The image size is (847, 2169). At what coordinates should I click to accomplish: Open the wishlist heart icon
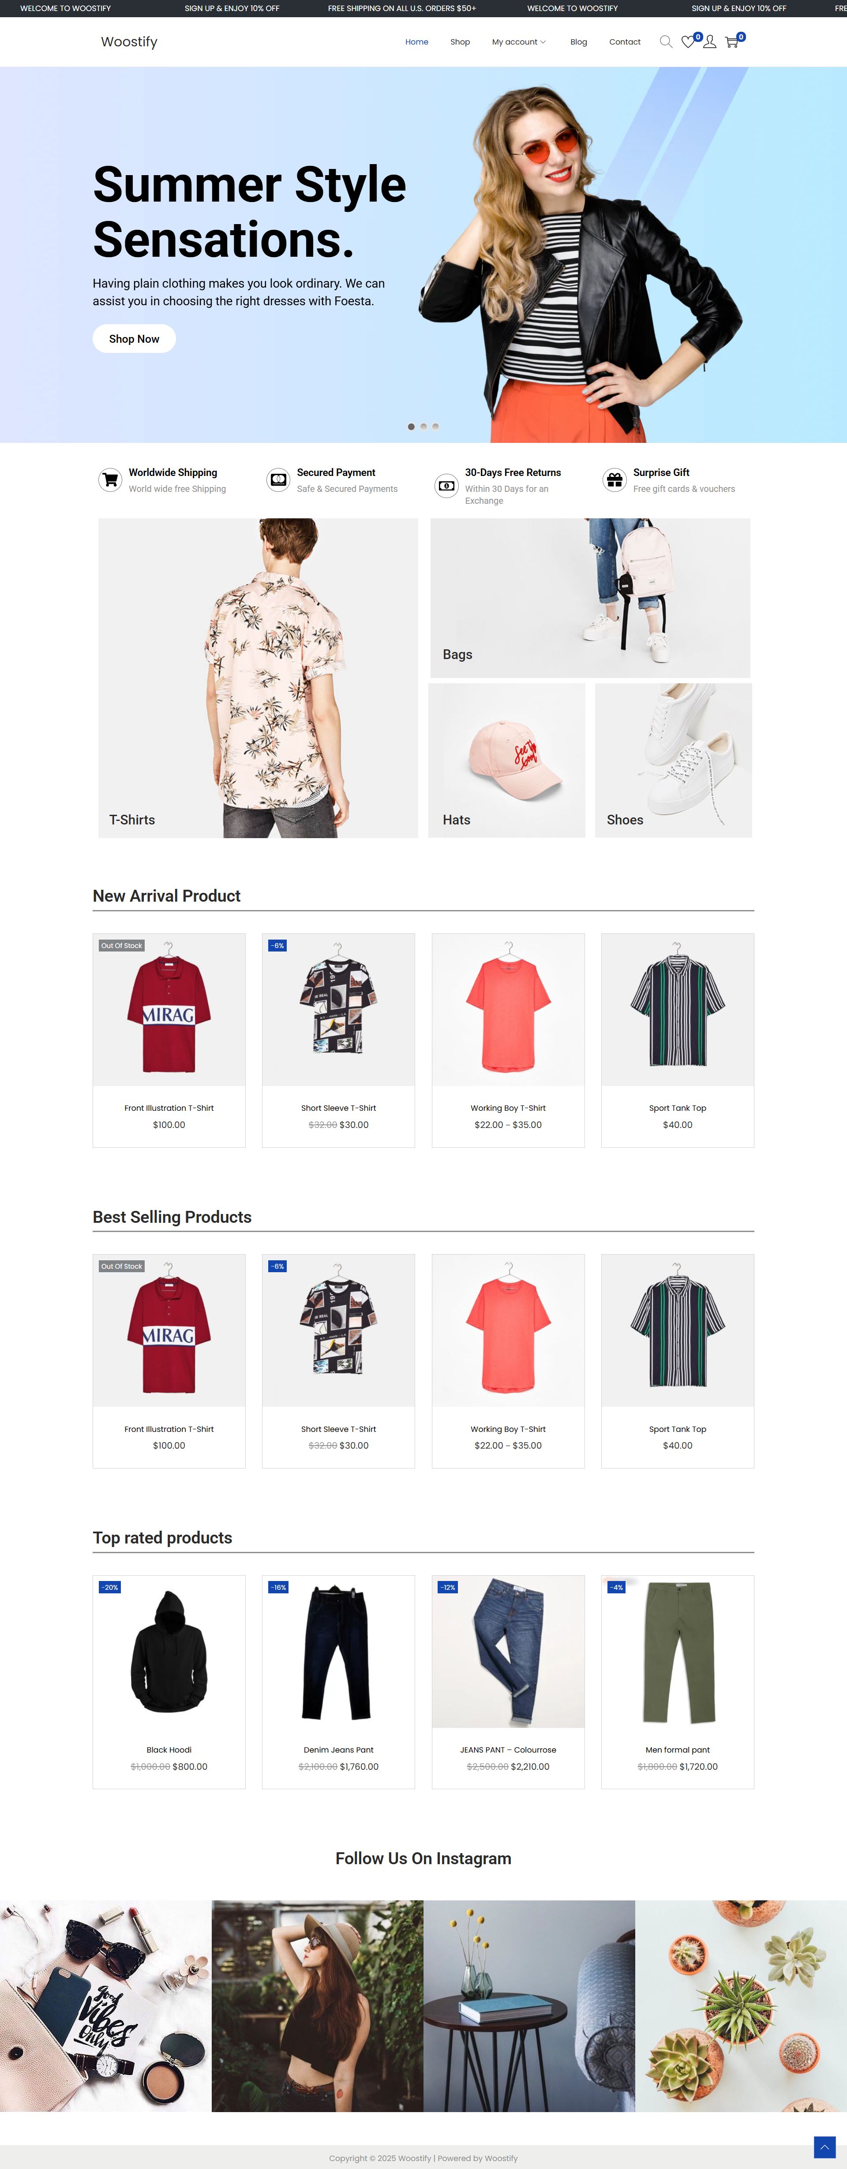[688, 42]
